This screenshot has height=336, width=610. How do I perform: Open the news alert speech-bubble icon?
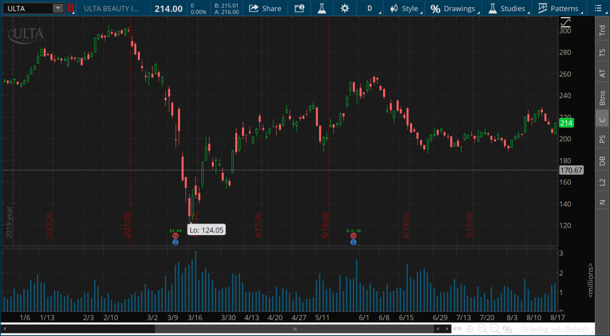[x=299, y=8]
